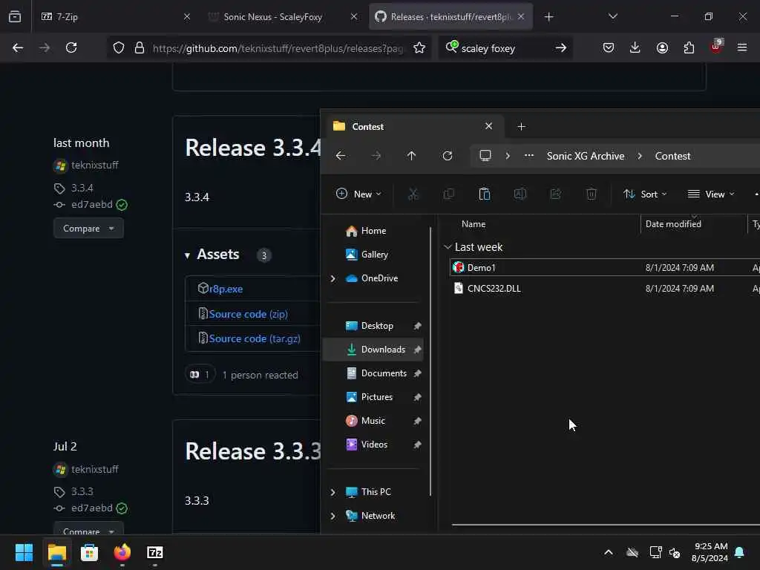Click the Cut icon in Explorer toolbar
Image resolution: width=760 pixels, height=570 pixels.
(x=413, y=194)
